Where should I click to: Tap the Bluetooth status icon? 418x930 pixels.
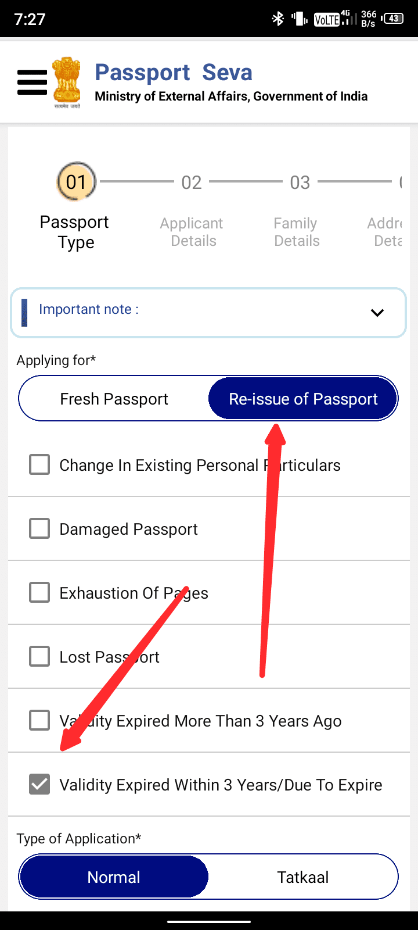tap(278, 19)
